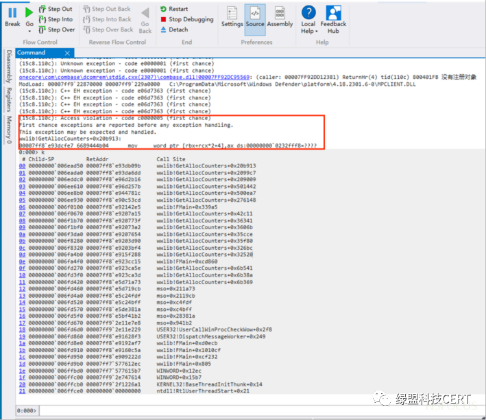Click stack frame 1a link
This screenshot has width=486, height=420.
(x=22, y=343)
